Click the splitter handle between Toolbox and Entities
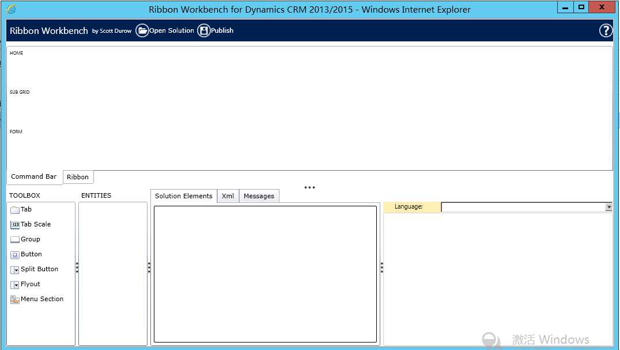 (77, 268)
